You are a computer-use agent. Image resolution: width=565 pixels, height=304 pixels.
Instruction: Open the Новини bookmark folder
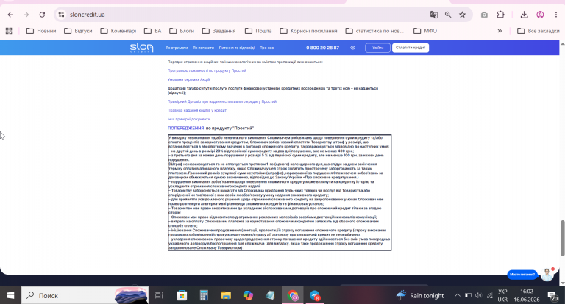41,31
